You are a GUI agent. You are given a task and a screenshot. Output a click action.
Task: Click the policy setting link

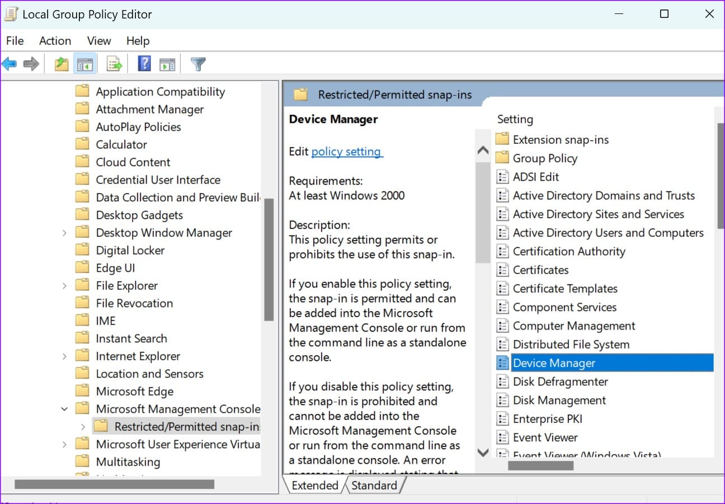346,151
